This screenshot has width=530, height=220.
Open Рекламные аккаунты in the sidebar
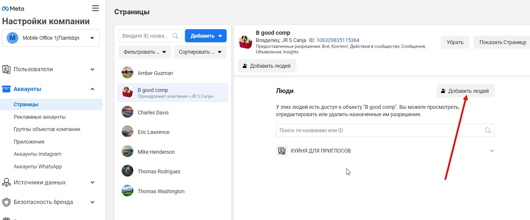click(x=40, y=117)
